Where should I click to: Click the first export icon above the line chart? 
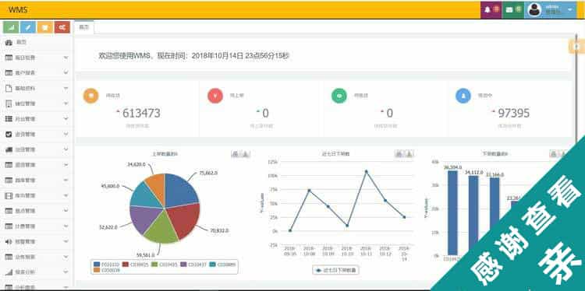[x=399, y=154]
